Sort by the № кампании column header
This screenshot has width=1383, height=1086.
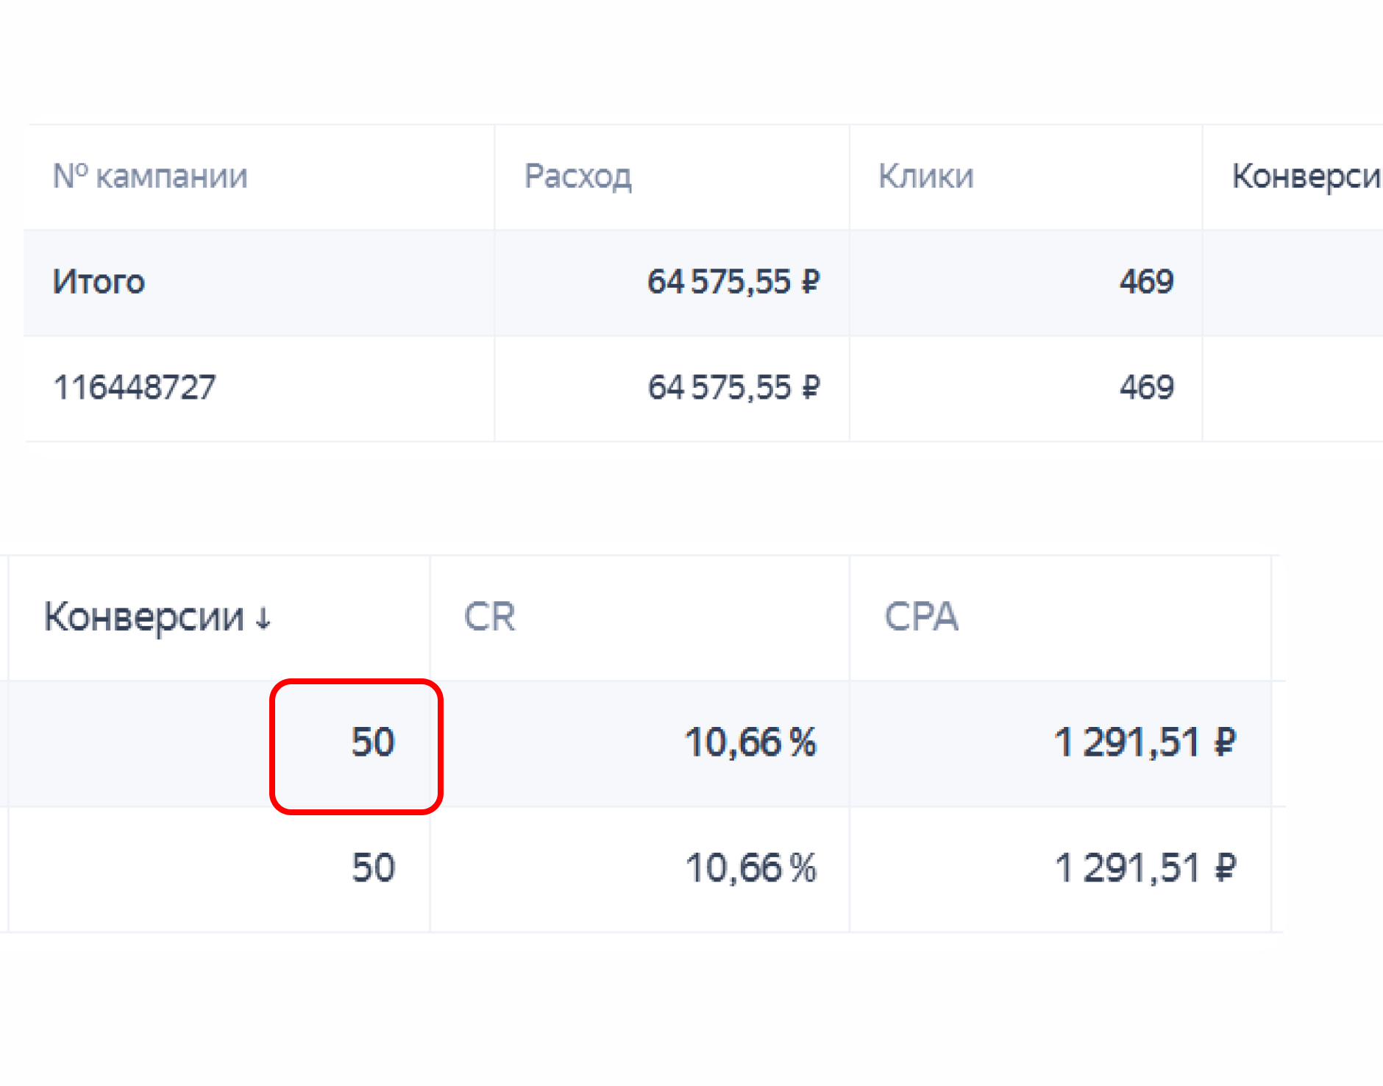pyautogui.click(x=150, y=177)
